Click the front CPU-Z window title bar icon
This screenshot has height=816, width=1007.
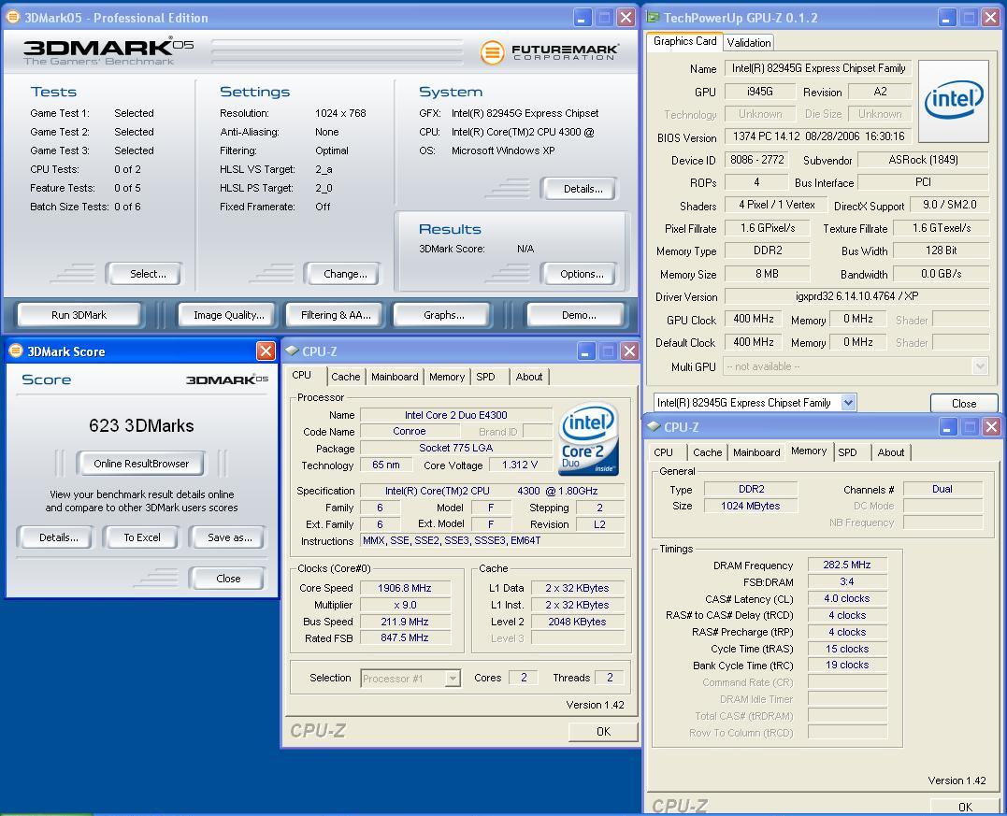293,351
